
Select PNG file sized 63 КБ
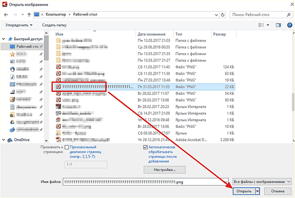coord(145,73)
